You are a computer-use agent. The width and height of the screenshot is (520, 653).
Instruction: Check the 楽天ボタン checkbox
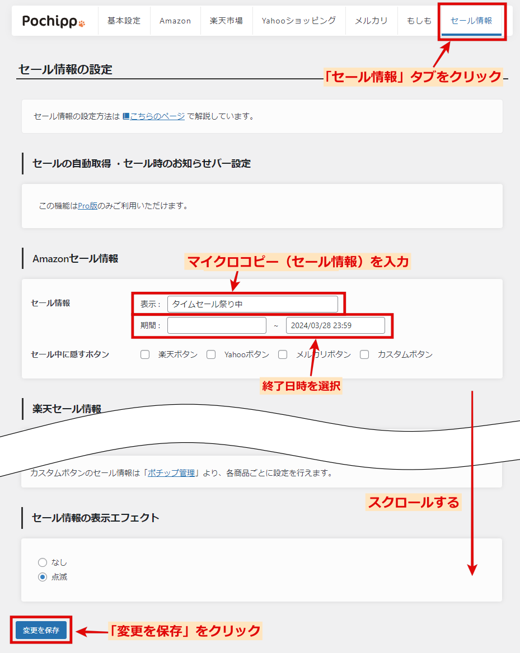pos(145,354)
